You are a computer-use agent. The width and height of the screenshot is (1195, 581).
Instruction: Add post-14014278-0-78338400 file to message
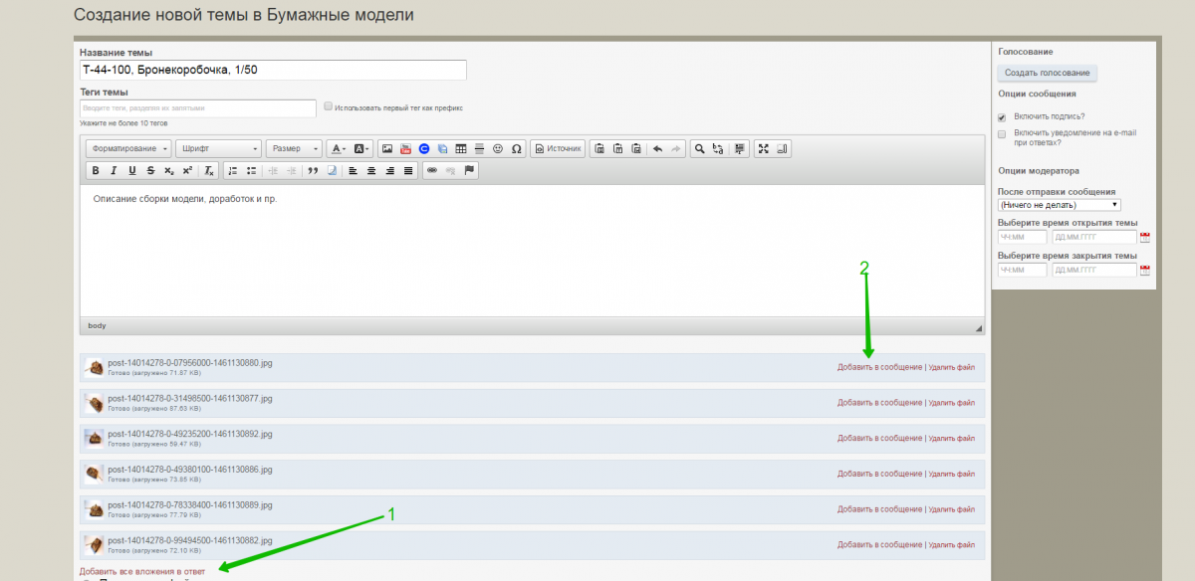879,509
